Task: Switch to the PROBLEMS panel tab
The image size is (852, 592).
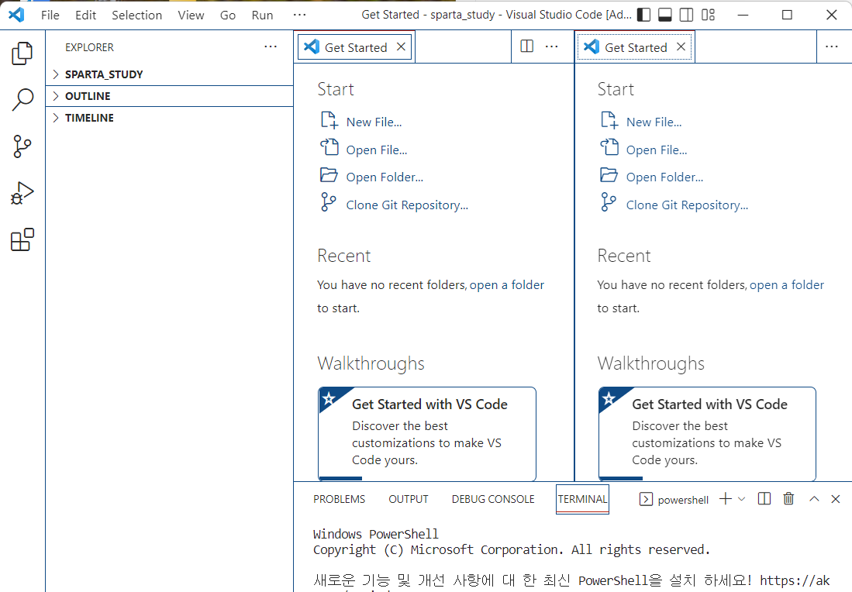Action: pyautogui.click(x=339, y=499)
